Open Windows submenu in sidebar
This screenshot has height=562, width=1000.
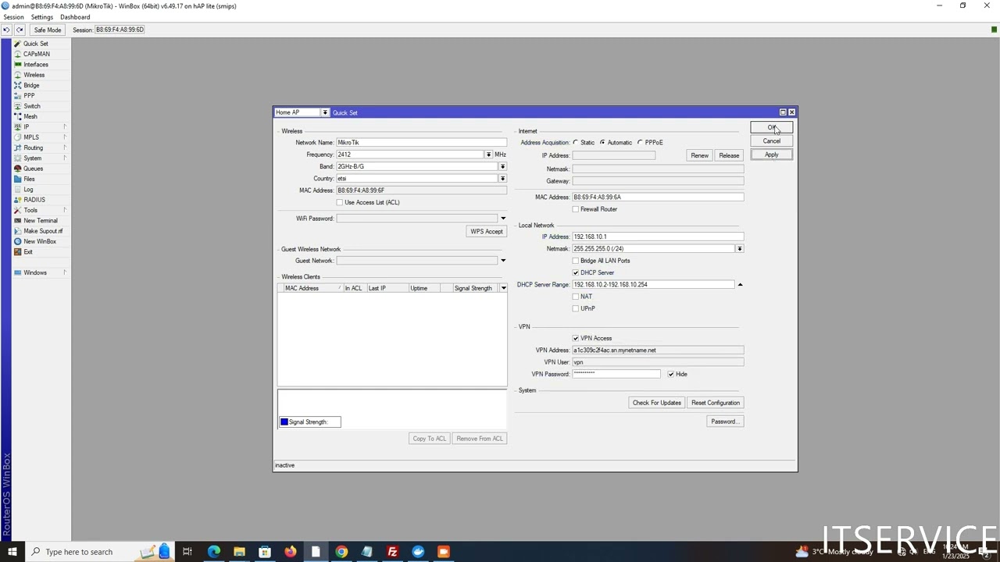point(40,272)
